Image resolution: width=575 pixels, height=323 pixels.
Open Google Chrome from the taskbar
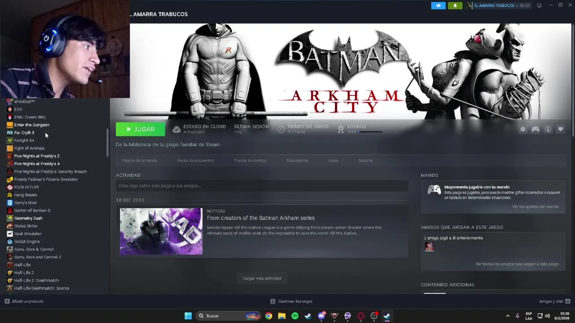[x=268, y=316]
